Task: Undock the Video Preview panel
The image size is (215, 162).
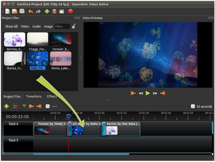Action: pyautogui.click(x=209, y=18)
